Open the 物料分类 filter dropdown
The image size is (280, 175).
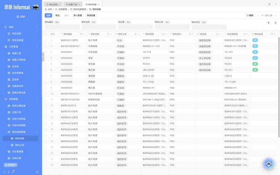172,27
